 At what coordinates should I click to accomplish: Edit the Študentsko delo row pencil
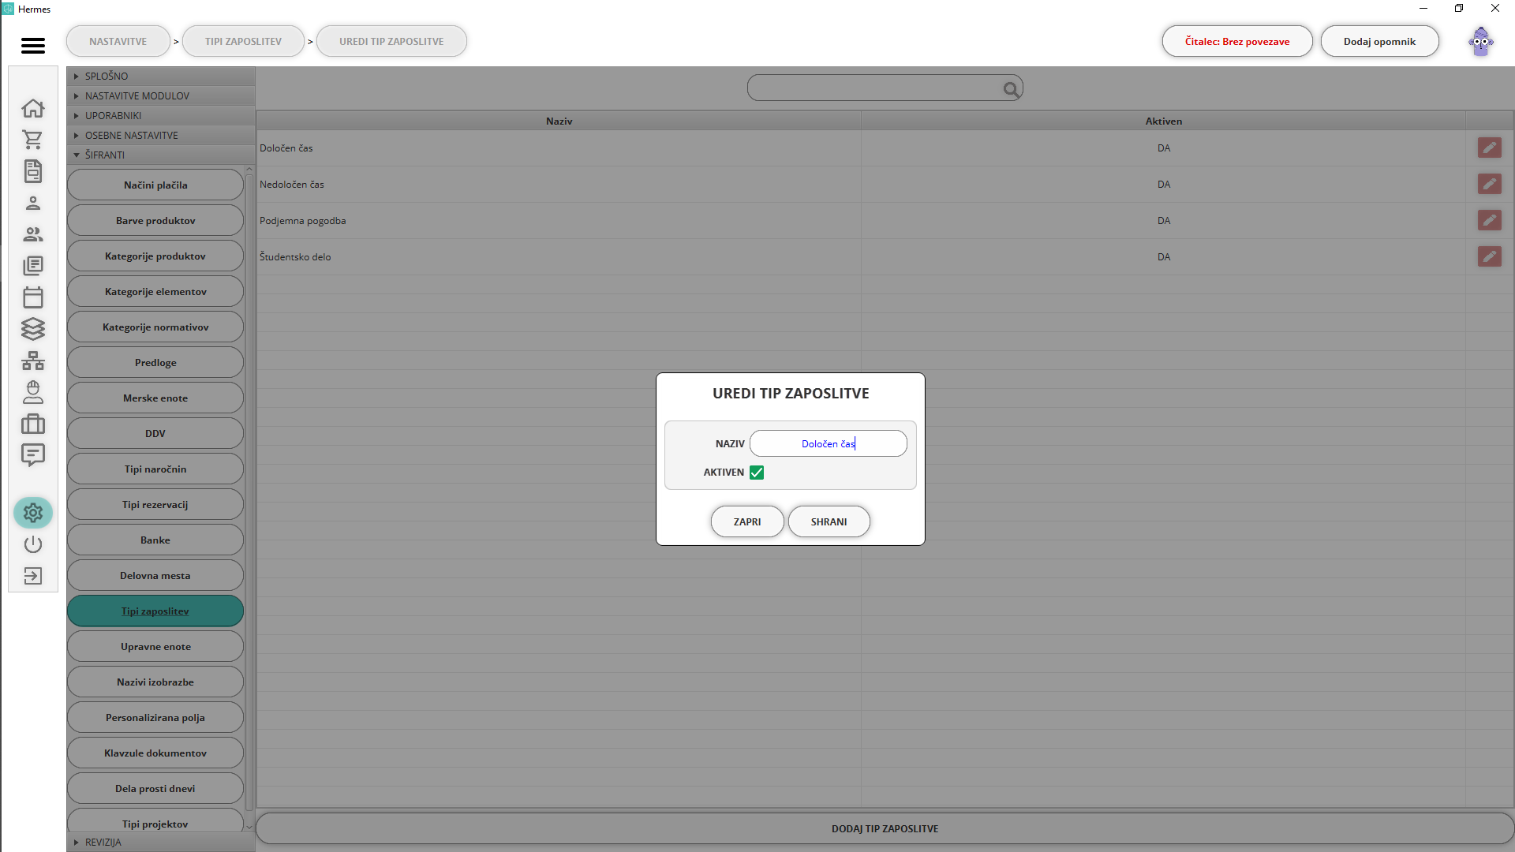click(x=1489, y=256)
